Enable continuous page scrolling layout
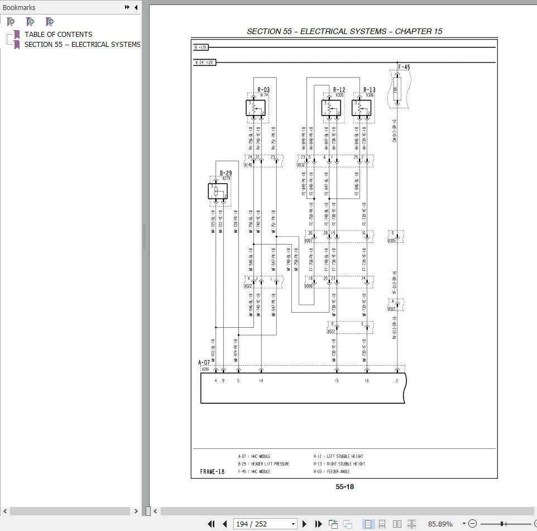The width and height of the screenshot is (537, 531). click(x=384, y=524)
